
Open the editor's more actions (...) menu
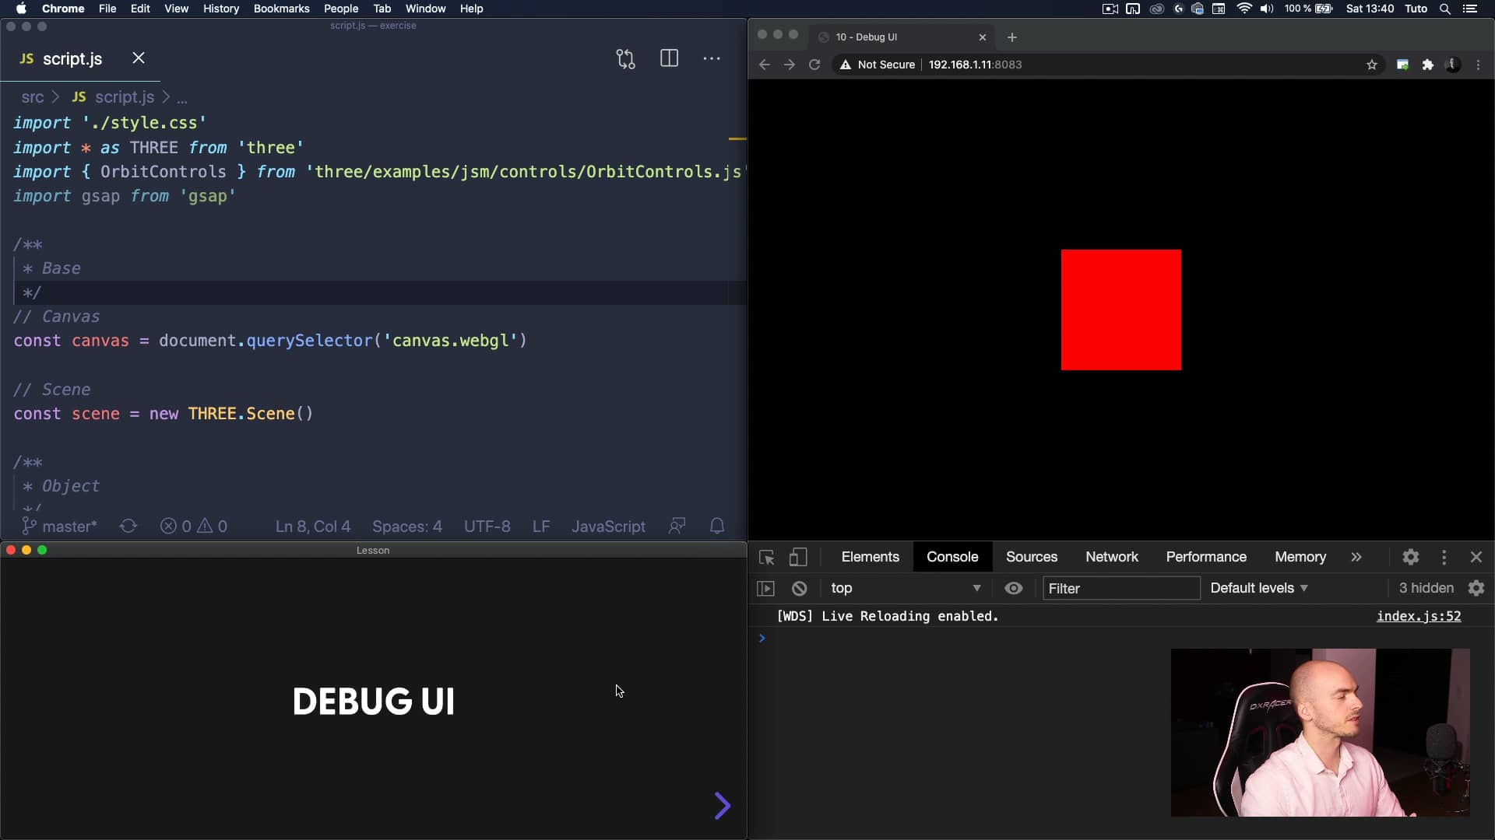(712, 58)
